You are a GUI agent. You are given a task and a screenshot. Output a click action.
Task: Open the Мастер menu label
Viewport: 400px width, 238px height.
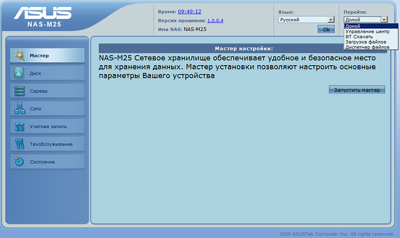39,55
